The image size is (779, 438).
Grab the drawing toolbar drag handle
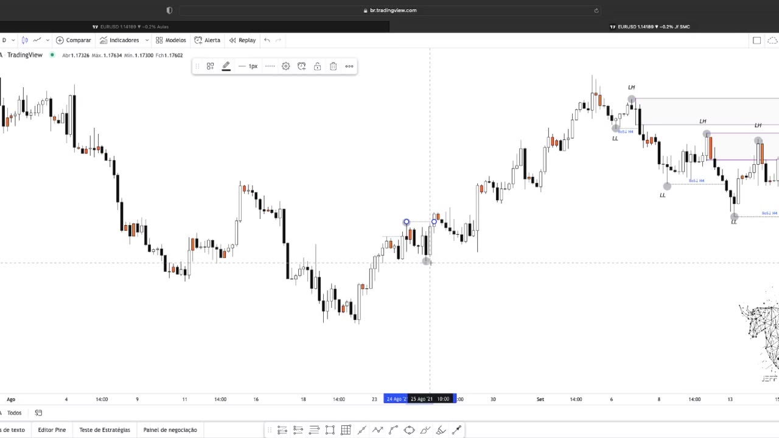[x=197, y=66]
